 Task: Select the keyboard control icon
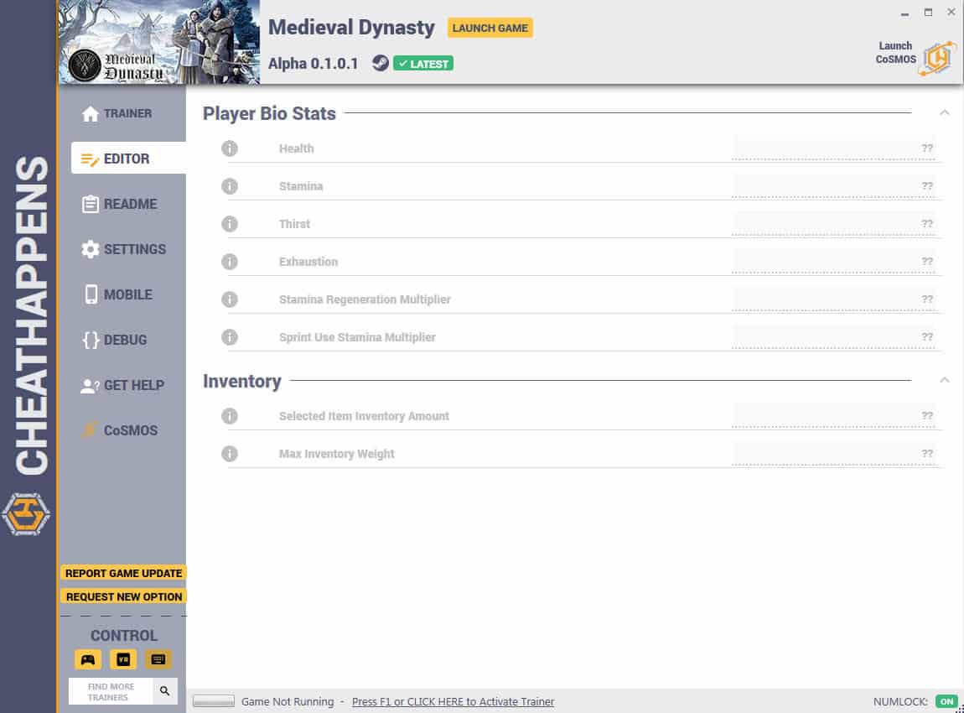(158, 659)
